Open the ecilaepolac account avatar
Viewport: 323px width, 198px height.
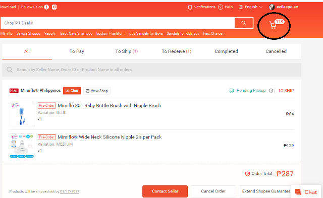(272, 7)
